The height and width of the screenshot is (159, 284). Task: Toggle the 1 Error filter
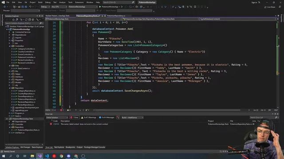(x=75, y=117)
